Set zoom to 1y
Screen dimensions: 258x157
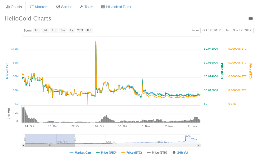point(71,30)
